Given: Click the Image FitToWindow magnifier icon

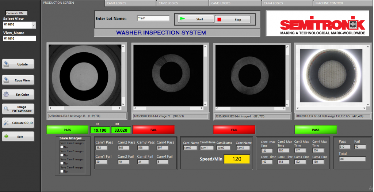Looking at the screenshot, I should point(6,109).
